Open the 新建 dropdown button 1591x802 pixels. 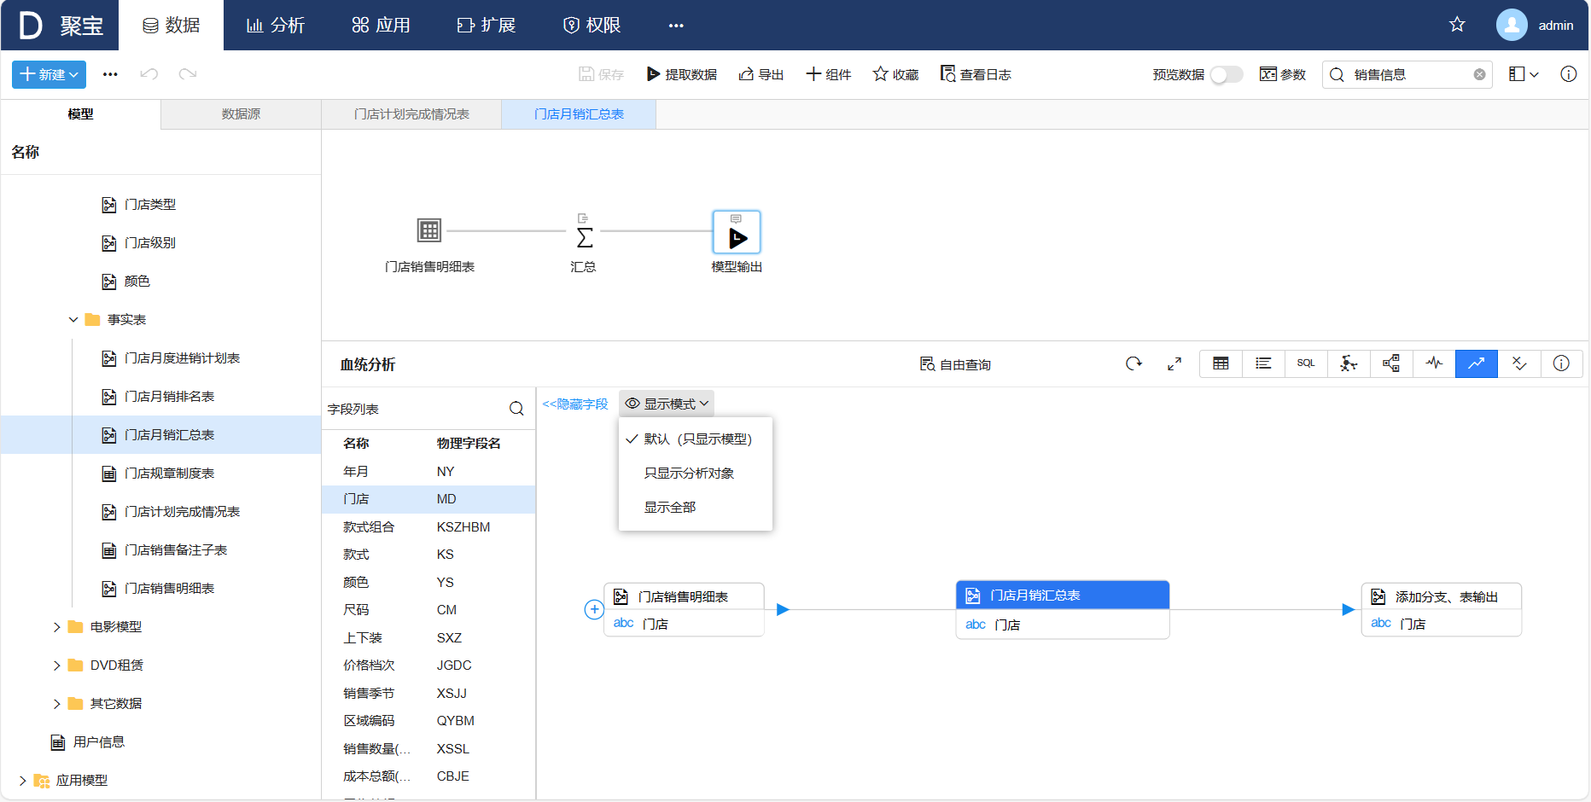click(49, 74)
